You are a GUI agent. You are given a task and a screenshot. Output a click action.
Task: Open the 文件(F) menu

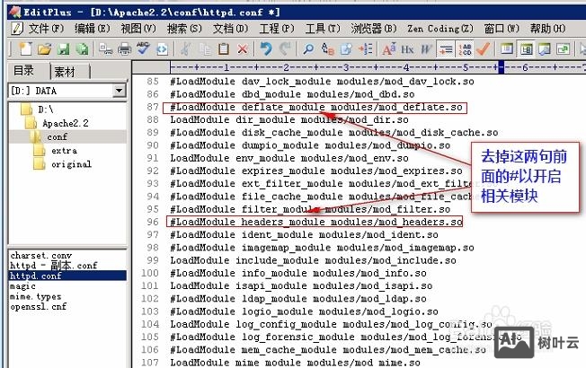point(47,29)
